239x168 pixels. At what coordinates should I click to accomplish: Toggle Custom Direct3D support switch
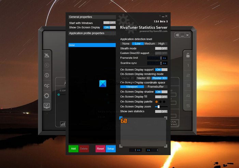[x=161, y=53]
